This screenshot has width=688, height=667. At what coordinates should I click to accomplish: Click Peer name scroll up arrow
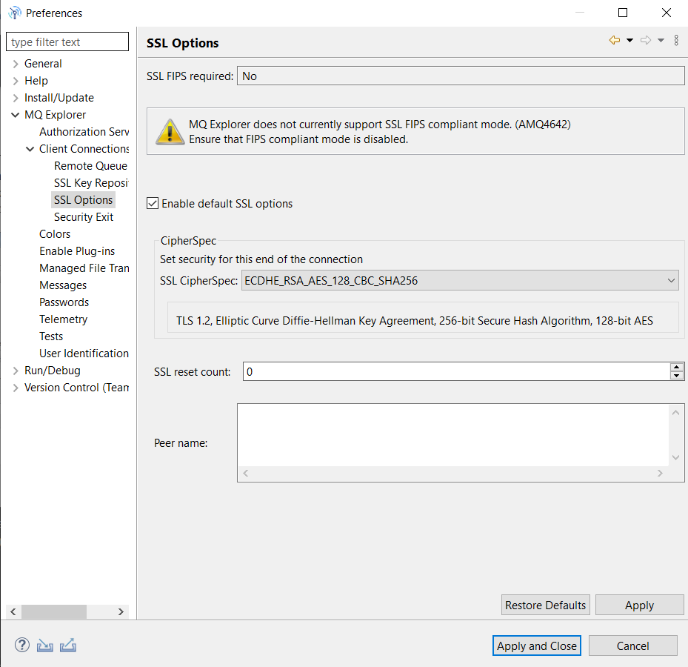(675, 413)
